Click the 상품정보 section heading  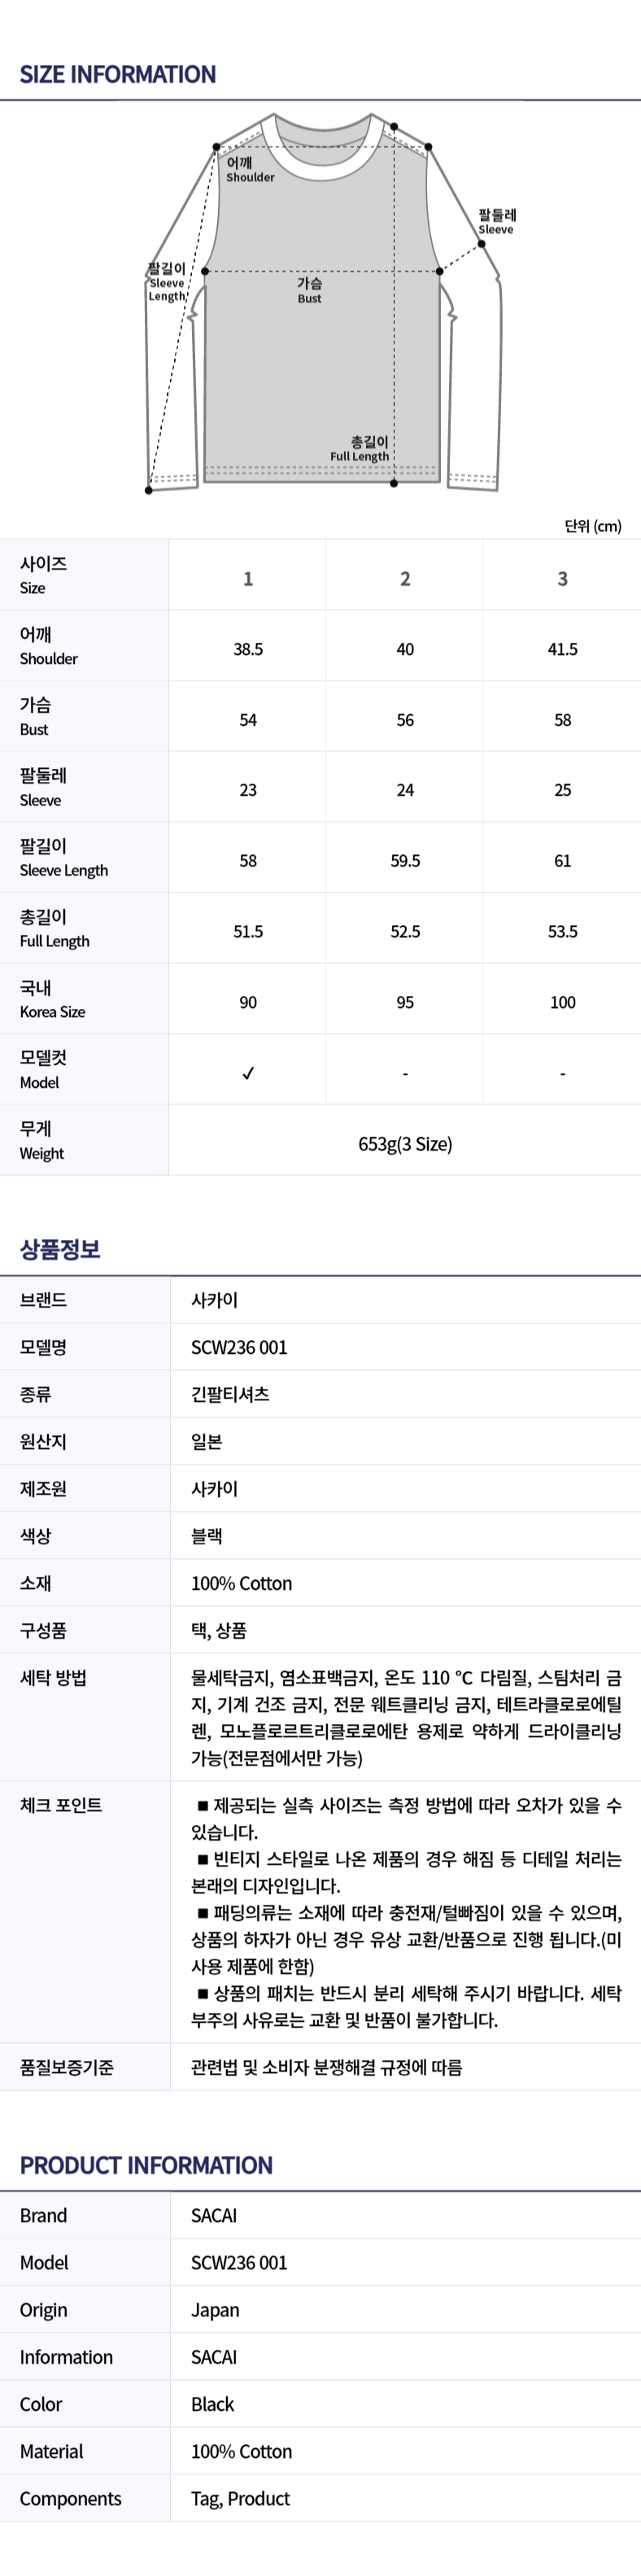tap(60, 1249)
